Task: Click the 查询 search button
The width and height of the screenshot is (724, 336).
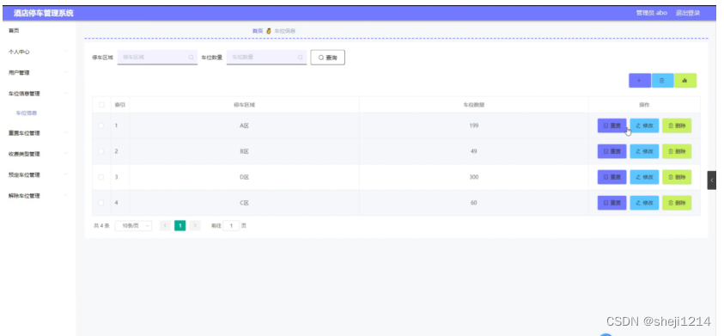Action: click(328, 58)
